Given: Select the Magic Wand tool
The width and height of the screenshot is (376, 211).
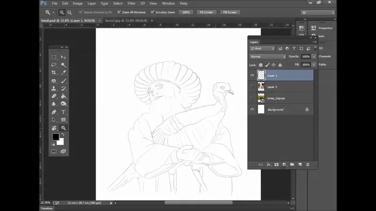Looking at the screenshot, I should tap(63, 65).
